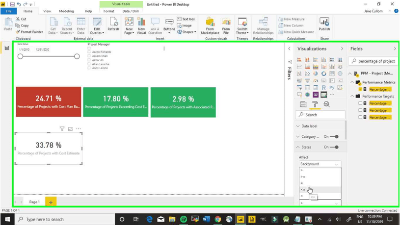This screenshot has height=226, width=400.
Task: Choose the Python visual icon
Action: 332,88
